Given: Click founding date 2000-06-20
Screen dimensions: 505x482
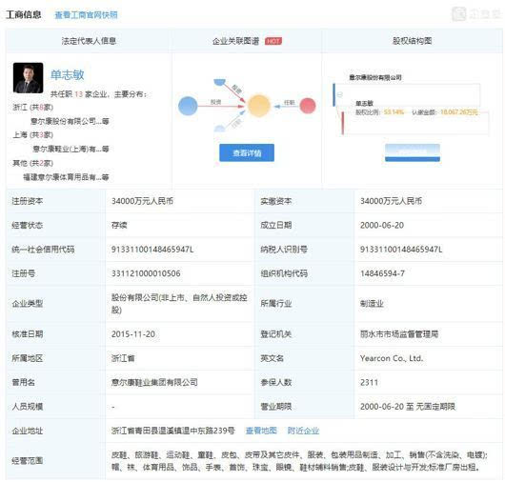Looking at the screenshot, I should 382,226.
